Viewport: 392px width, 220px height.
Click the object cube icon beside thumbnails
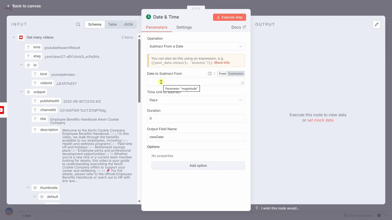(x=35, y=188)
